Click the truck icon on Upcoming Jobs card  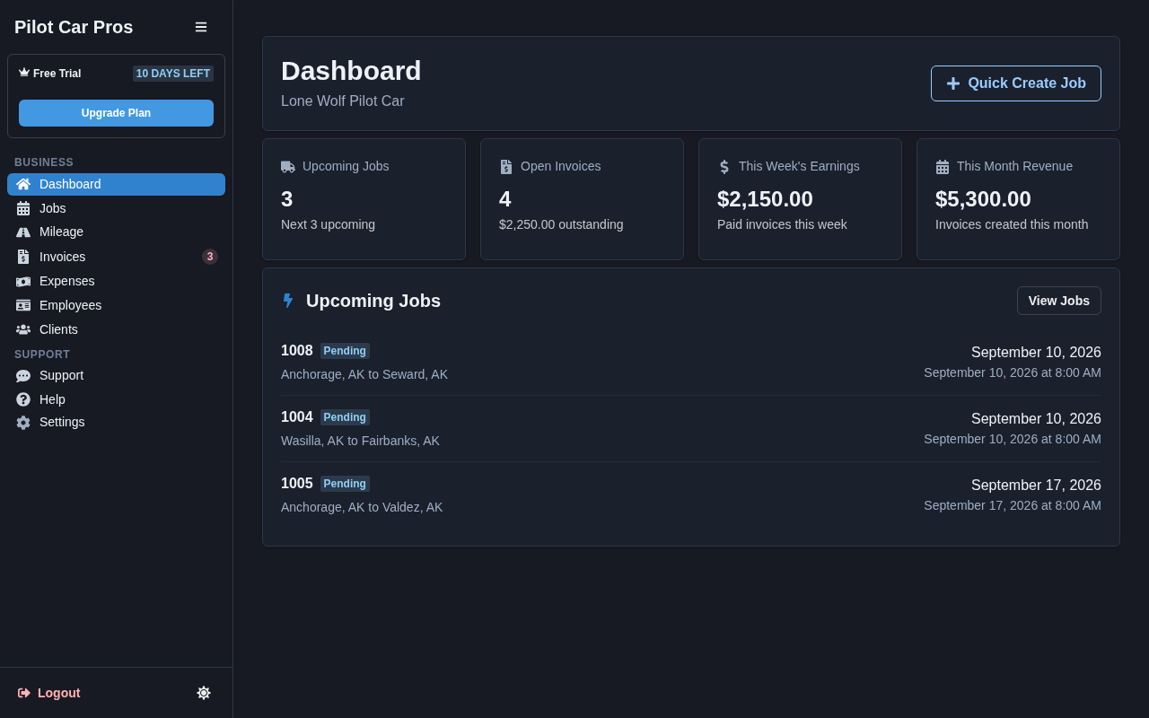coord(288,166)
